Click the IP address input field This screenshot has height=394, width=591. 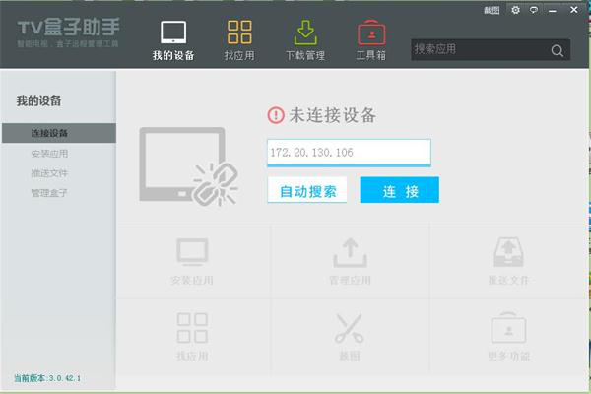click(349, 153)
